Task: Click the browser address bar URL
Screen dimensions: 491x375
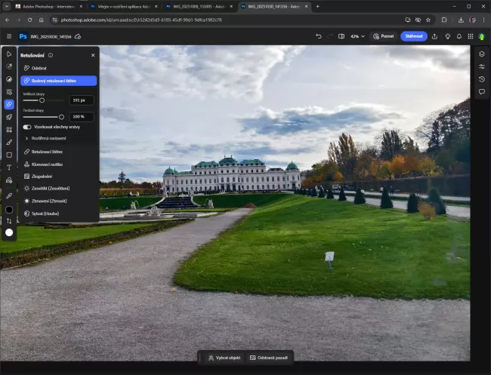Action: pyautogui.click(x=141, y=20)
